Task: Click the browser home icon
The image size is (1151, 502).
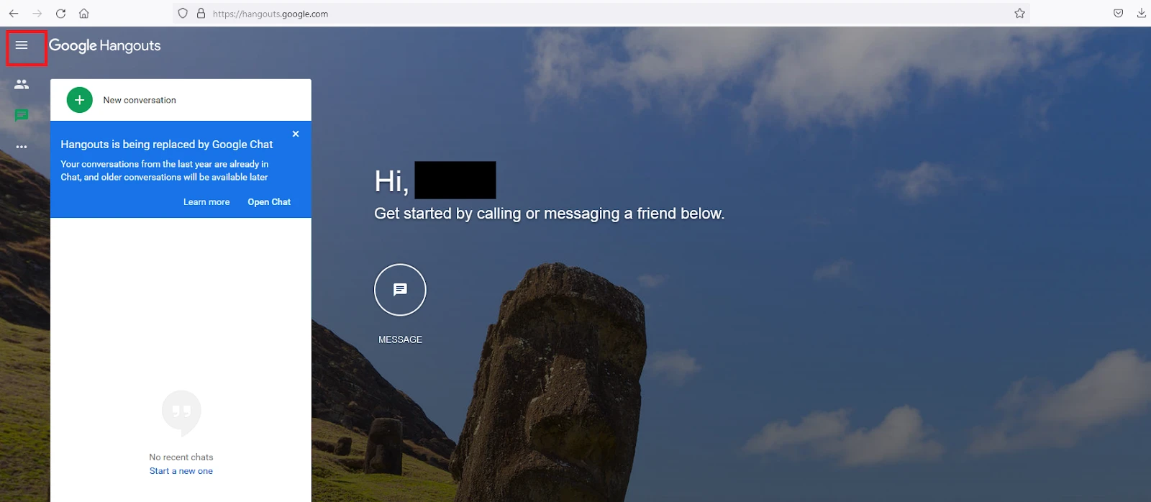Action: pyautogui.click(x=84, y=13)
